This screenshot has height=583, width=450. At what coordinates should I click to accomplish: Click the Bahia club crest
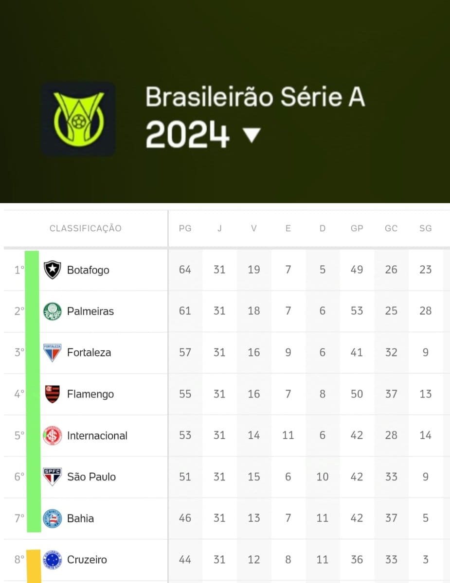tap(53, 518)
